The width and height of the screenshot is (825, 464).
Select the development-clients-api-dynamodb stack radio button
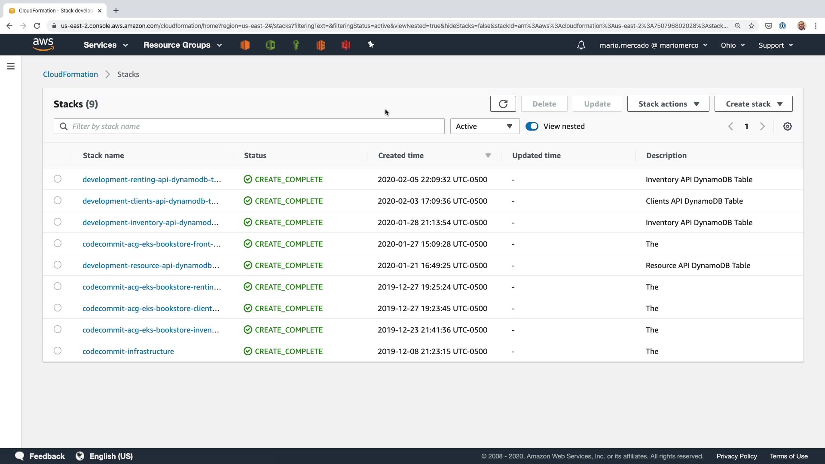coord(58,201)
